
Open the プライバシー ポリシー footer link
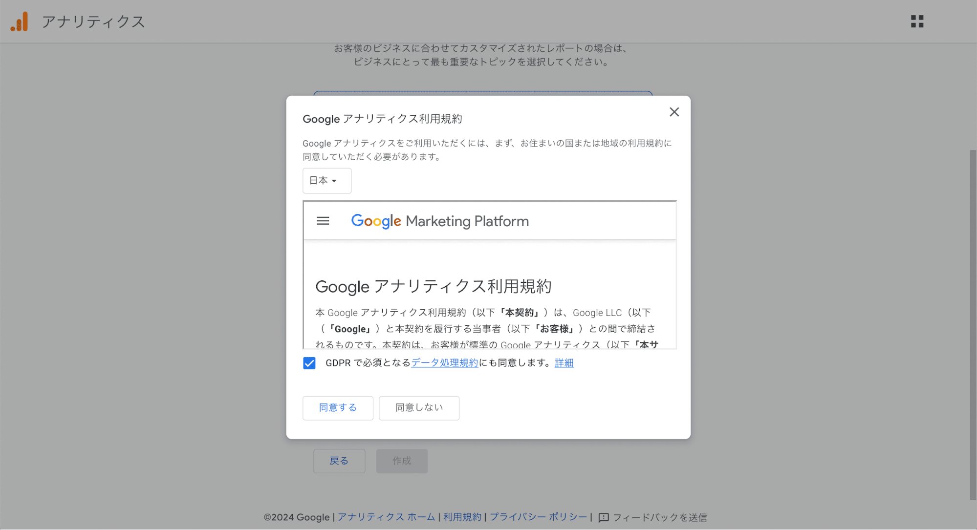[x=539, y=517]
